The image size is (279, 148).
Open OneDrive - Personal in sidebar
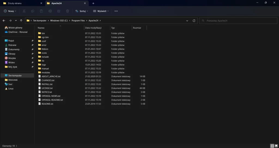[x=16, y=32]
